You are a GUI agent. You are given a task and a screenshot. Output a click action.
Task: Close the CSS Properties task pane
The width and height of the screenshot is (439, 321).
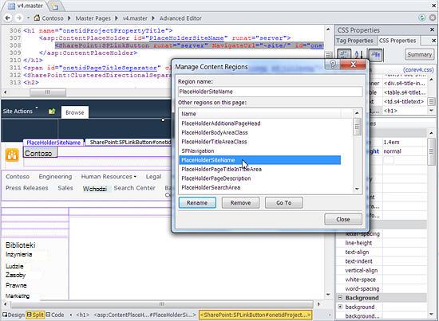pos(432,29)
